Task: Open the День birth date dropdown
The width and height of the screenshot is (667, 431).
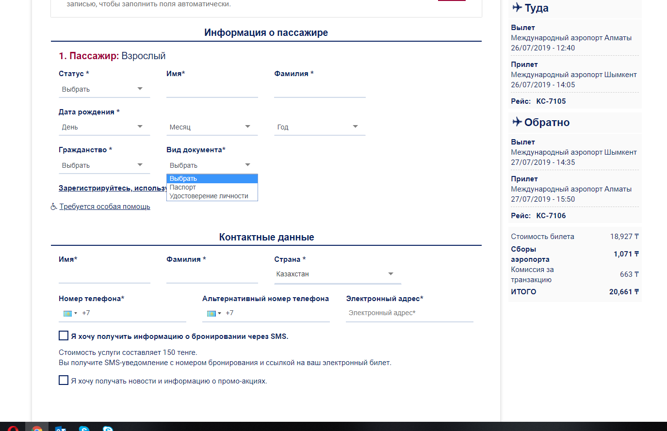Action: 104,127
